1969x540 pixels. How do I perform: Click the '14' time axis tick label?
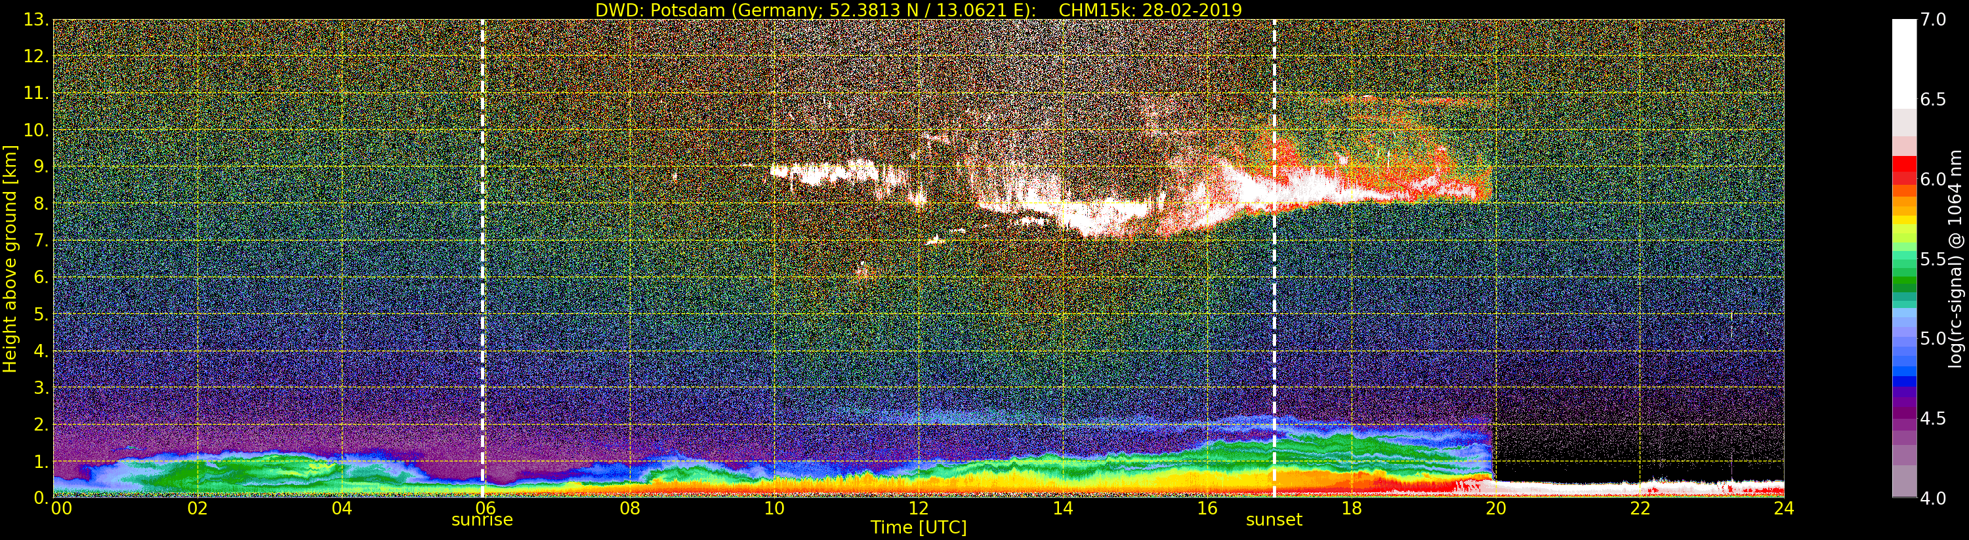coord(1063,508)
